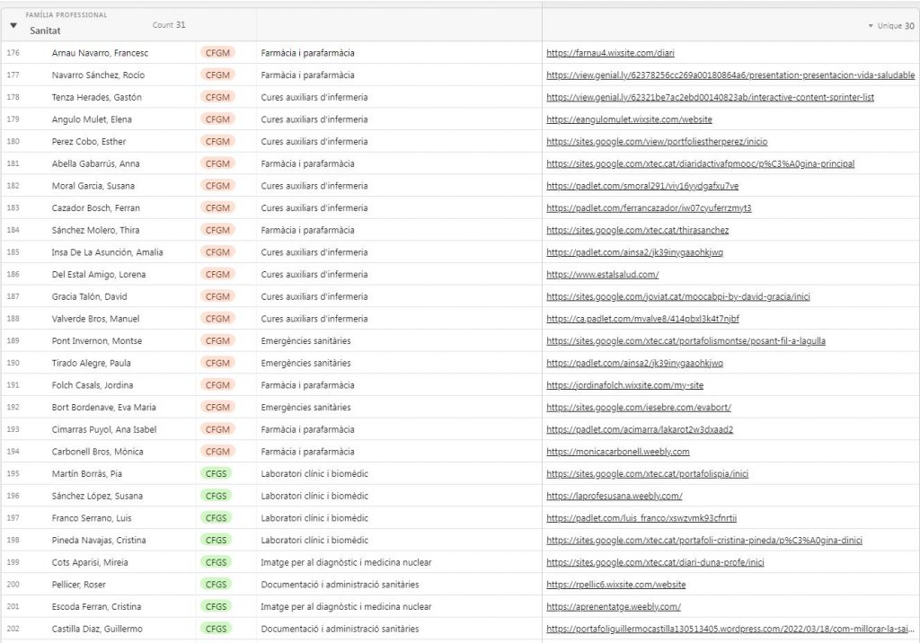The height and width of the screenshot is (643, 920).
Task: Open the farnau4.wixsite.com/diari link
Action: (610, 53)
